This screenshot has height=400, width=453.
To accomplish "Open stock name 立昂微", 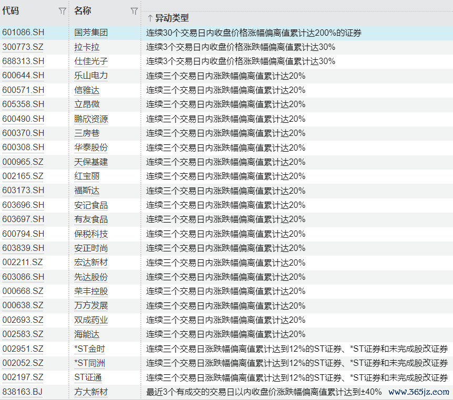I will coord(87,104).
